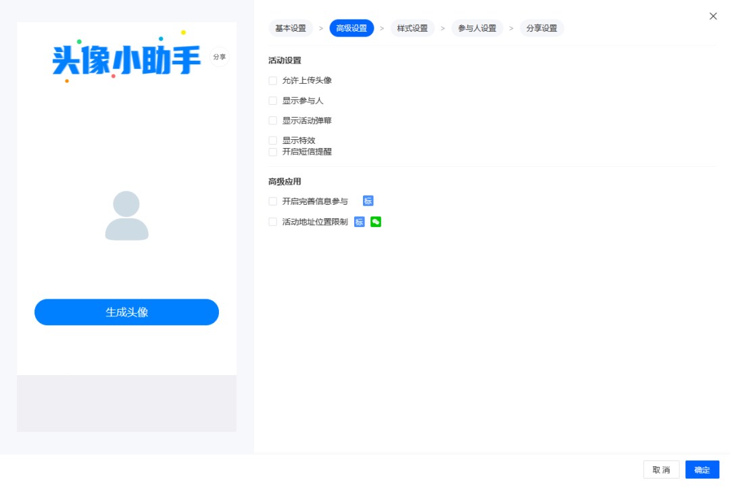Enable 开启短信提醒 checkbox
This screenshot has width=730, height=488.
(273, 152)
